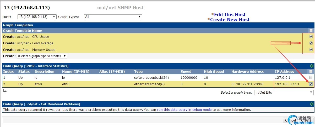
Task: Check the lo interface row checkbox
Action: tap(311, 77)
